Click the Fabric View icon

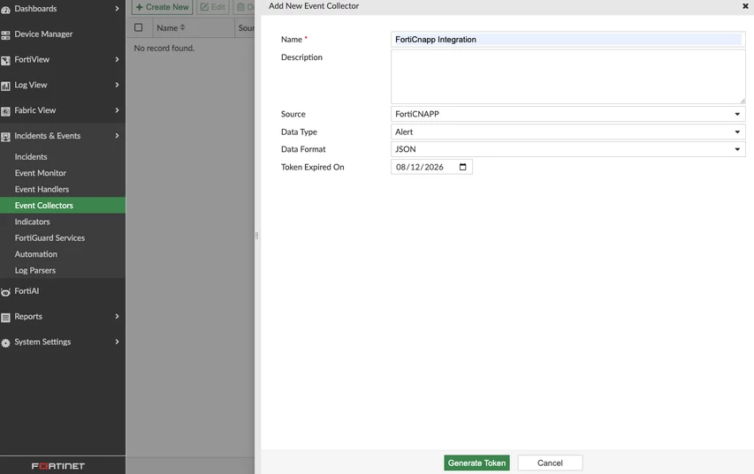coord(6,111)
